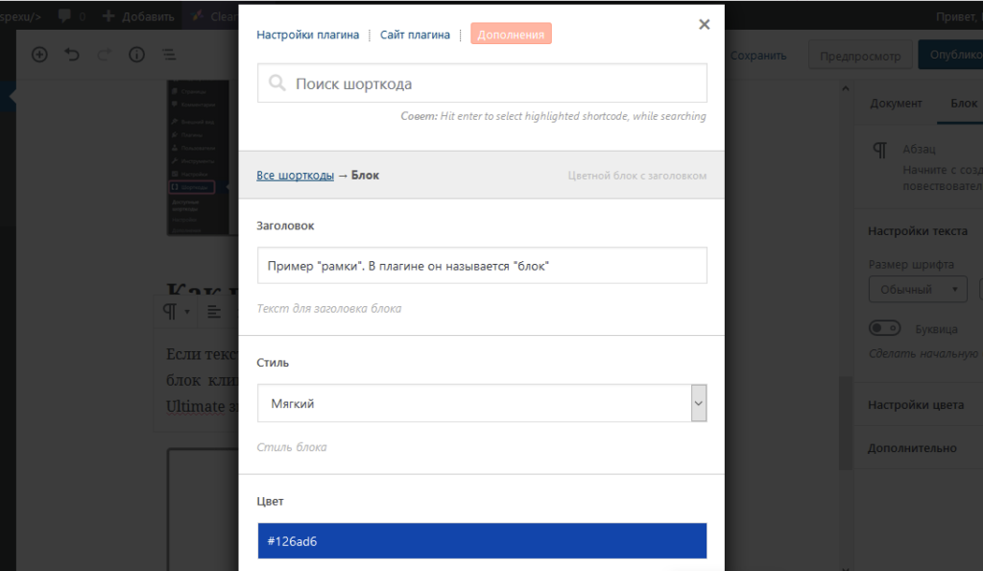Click the redo arrow icon
Viewport: 983px width, 571px height.
click(105, 55)
